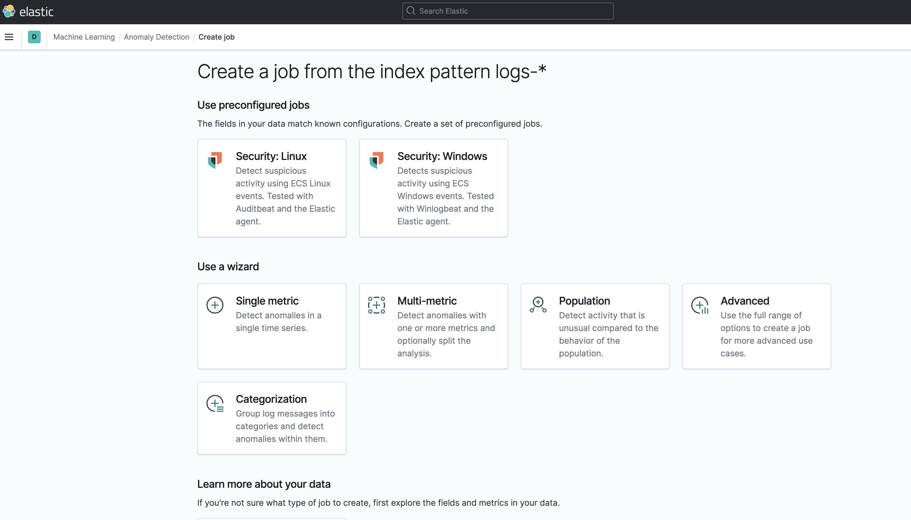The height and width of the screenshot is (520, 911).
Task: Click the D space avatar
Action: coord(34,37)
